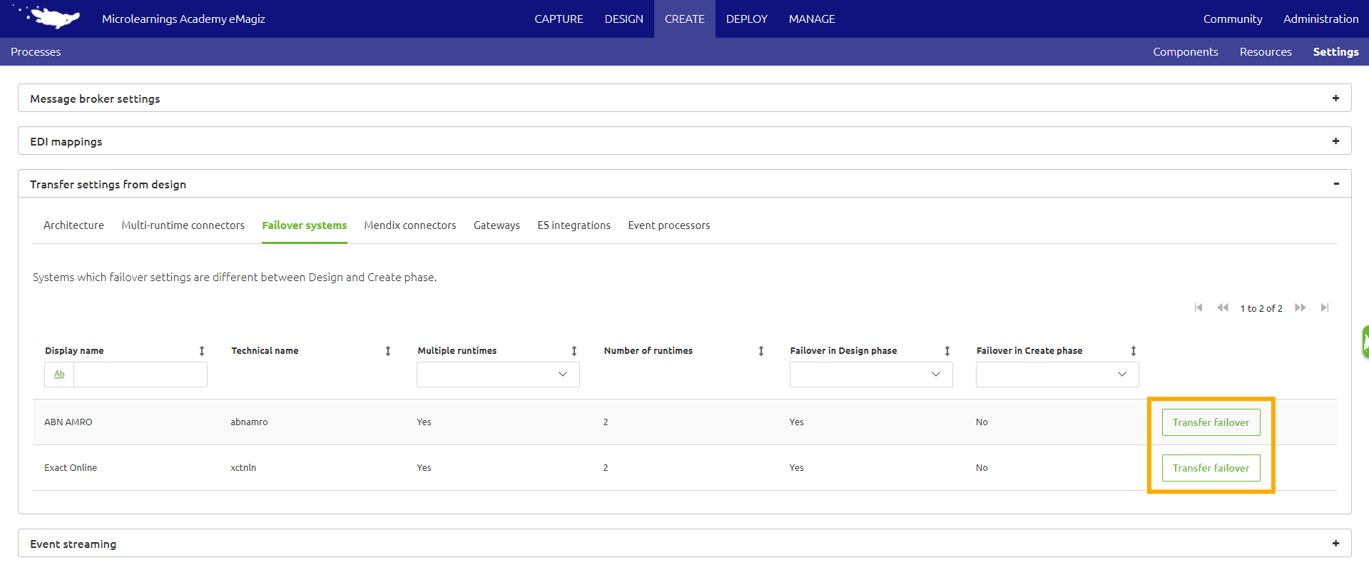Focus the Display name filter input
1369x585 pixels.
pyautogui.click(x=141, y=375)
